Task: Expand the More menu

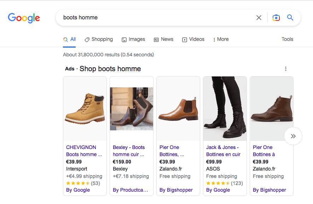Action: [x=221, y=39]
